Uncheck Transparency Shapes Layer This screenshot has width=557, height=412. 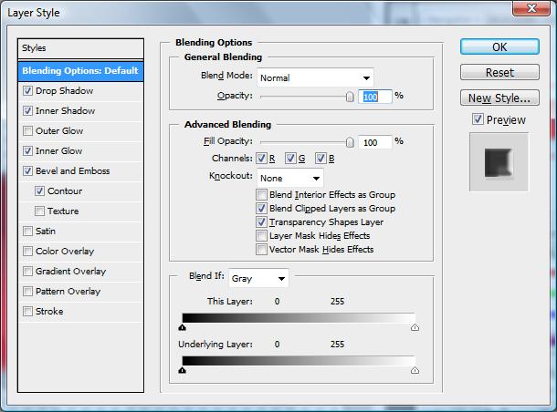pyautogui.click(x=261, y=222)
